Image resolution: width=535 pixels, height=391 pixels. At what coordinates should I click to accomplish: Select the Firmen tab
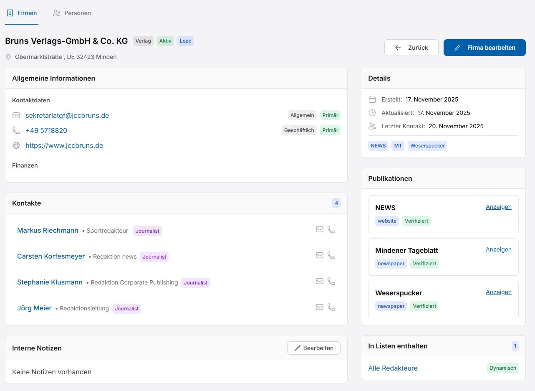22,13
